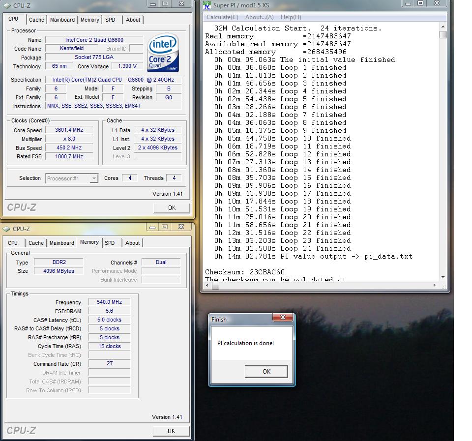The image size is (472, 441).
Task: Select CPU tab in top CPU-Z window
Action: pyautogui.click(x=13, y=19)
